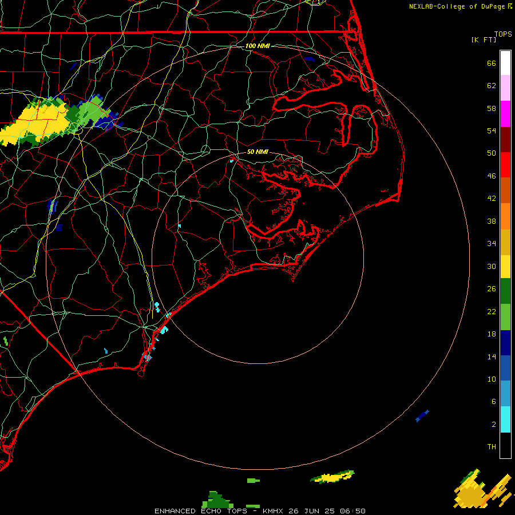Click the 06:50 timestamp in caption
Screen dimensions: 515x515
[352, 511]
